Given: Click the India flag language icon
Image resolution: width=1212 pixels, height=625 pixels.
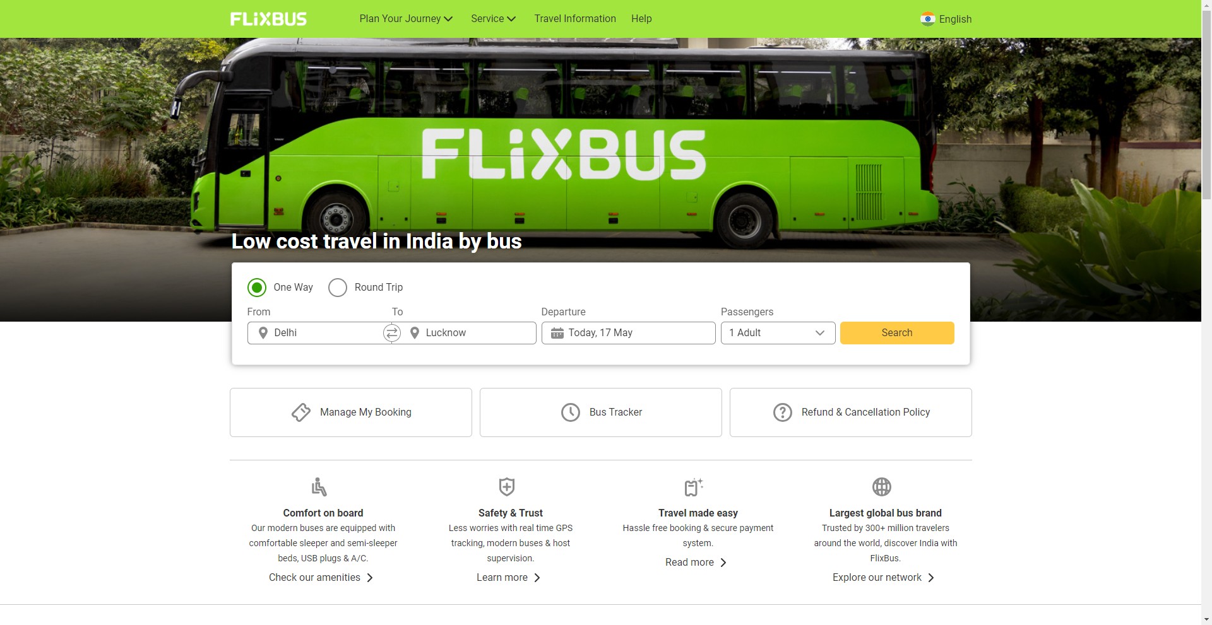Looking at the screenshot, I should (927, 19).
